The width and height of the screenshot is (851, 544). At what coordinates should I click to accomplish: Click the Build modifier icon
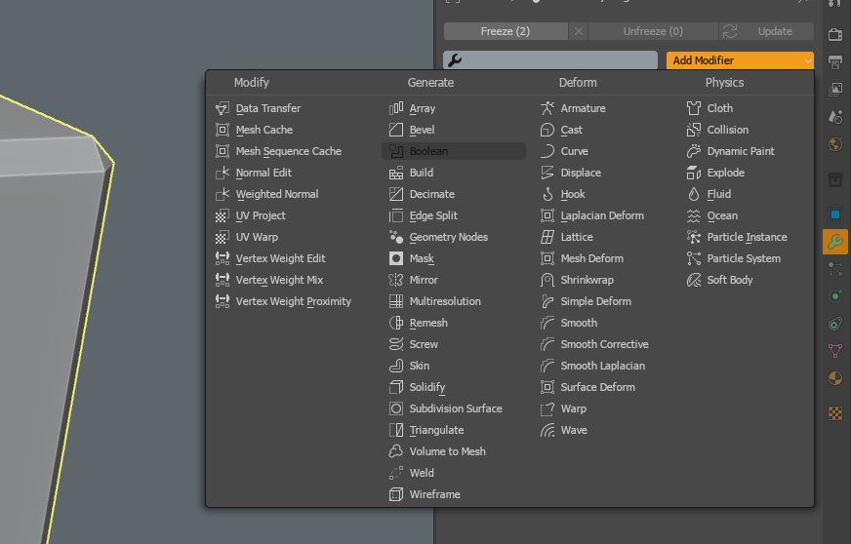396,173
